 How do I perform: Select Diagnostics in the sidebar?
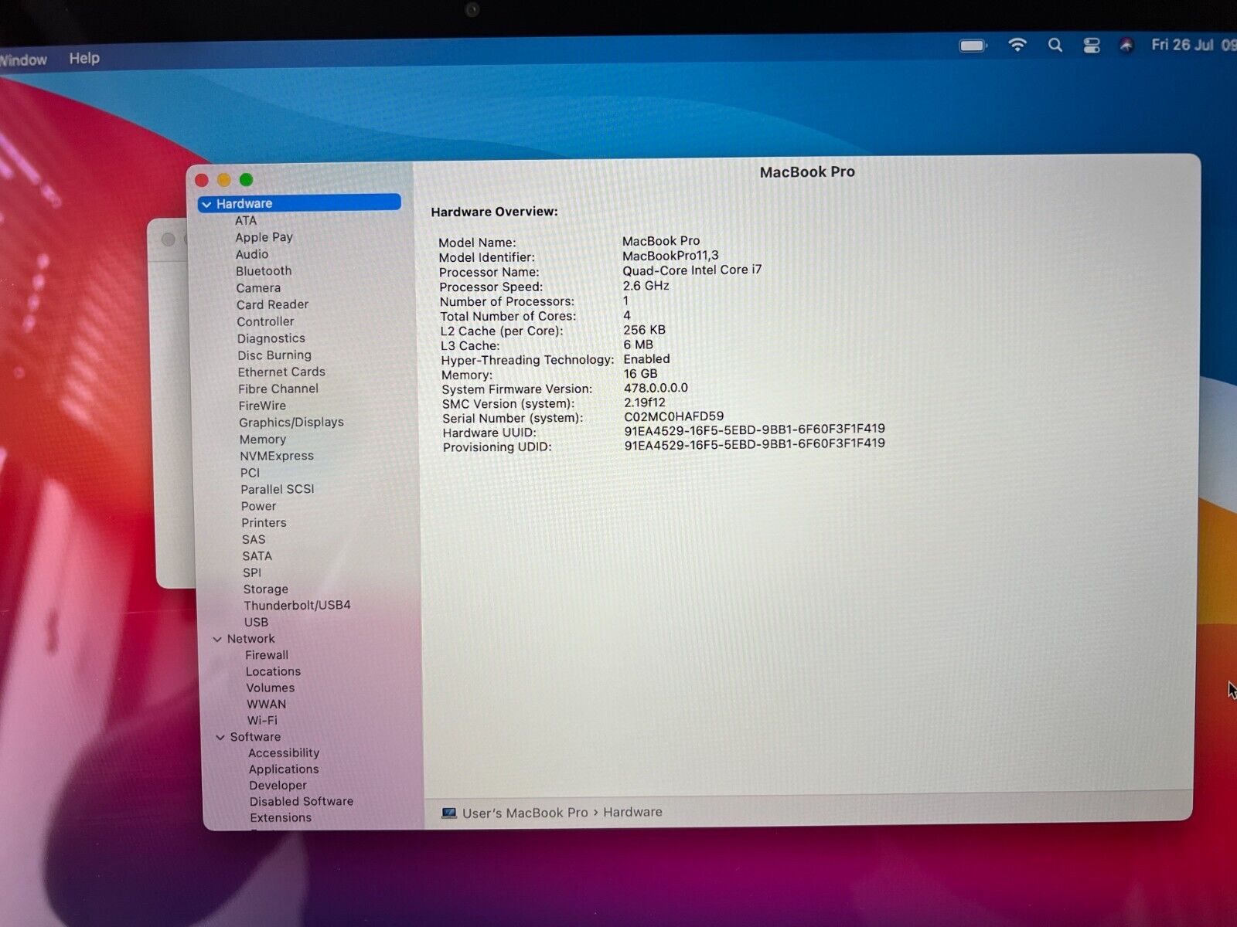pyautogui.click(x=271, y=338)
